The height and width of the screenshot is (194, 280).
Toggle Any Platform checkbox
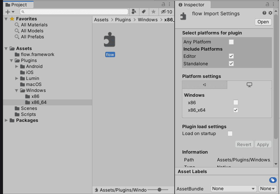coord(231,42)
